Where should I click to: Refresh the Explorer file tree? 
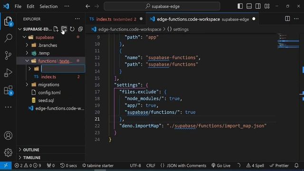(x=72, y=29)
